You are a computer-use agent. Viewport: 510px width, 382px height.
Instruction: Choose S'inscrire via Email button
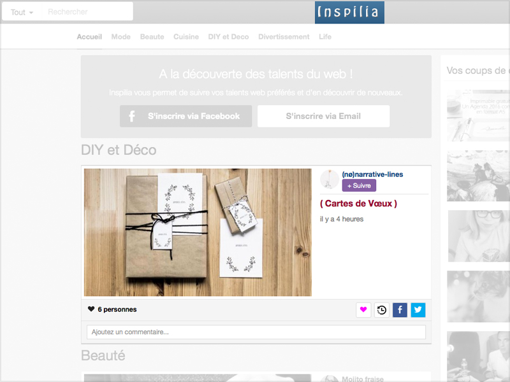click(x=323, y=116)
